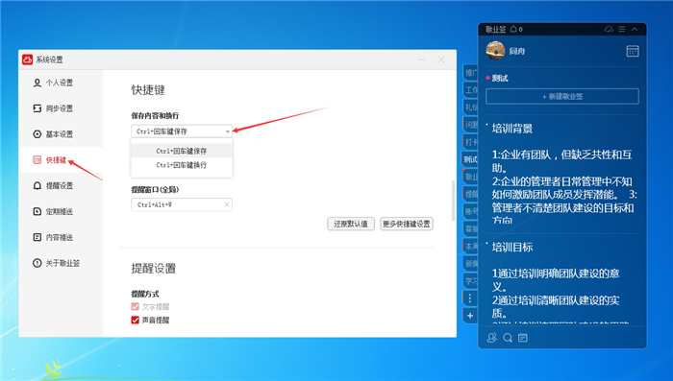673x381 pixels.
Task: Toggle the 文字提醒 checkbox
Action: pos(136,307)
